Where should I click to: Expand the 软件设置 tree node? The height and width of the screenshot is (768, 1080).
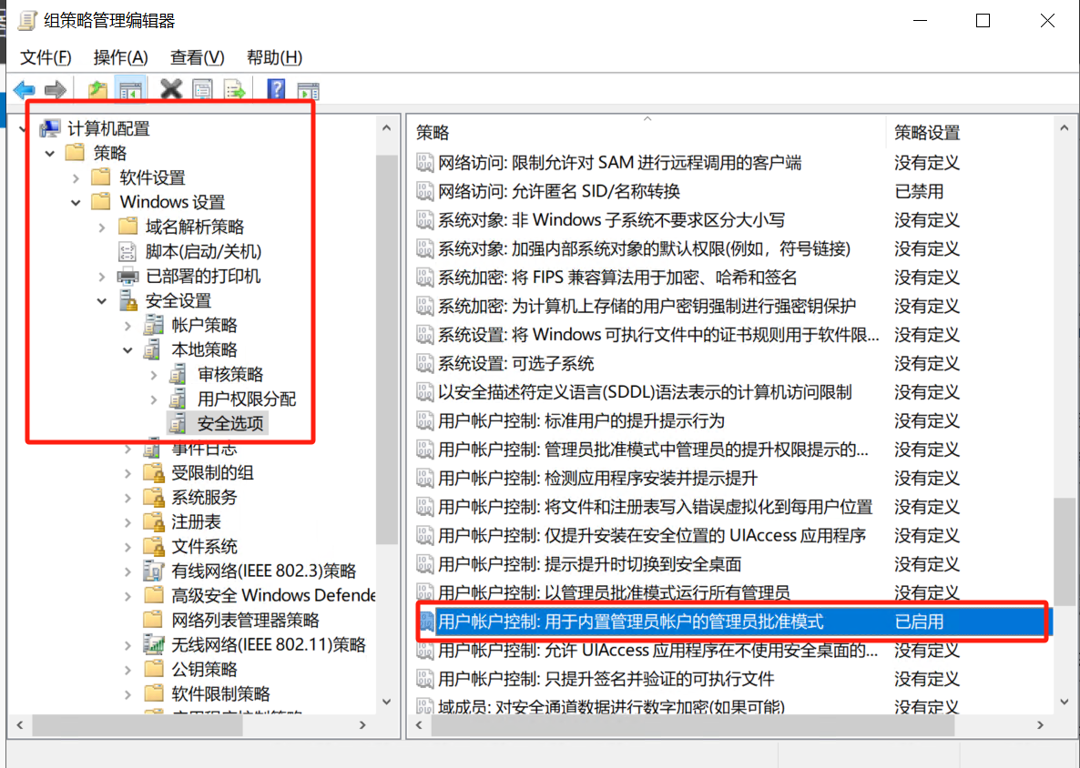(x=76, y=178)
